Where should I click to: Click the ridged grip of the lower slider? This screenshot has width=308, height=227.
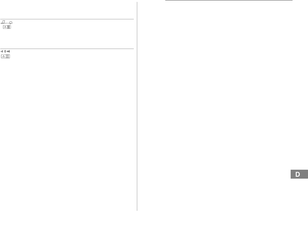point(8,56)
